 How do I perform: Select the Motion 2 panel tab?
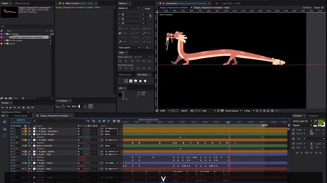[123, 4]
